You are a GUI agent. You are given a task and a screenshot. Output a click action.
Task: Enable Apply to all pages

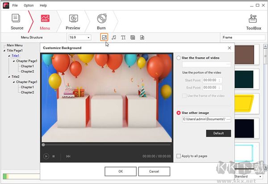(178, 156)
